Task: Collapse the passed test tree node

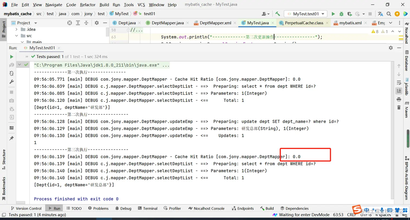Action: tap(20, 65)
